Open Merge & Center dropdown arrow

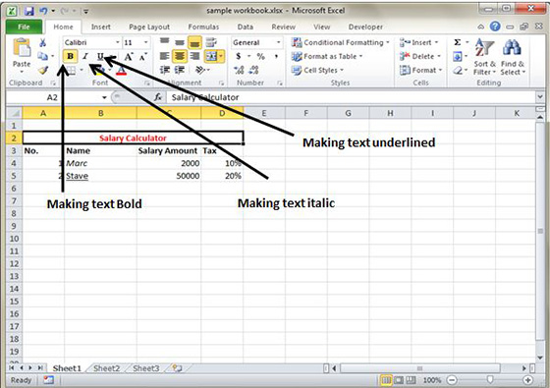pyautogui.click(x=221, y=56)
